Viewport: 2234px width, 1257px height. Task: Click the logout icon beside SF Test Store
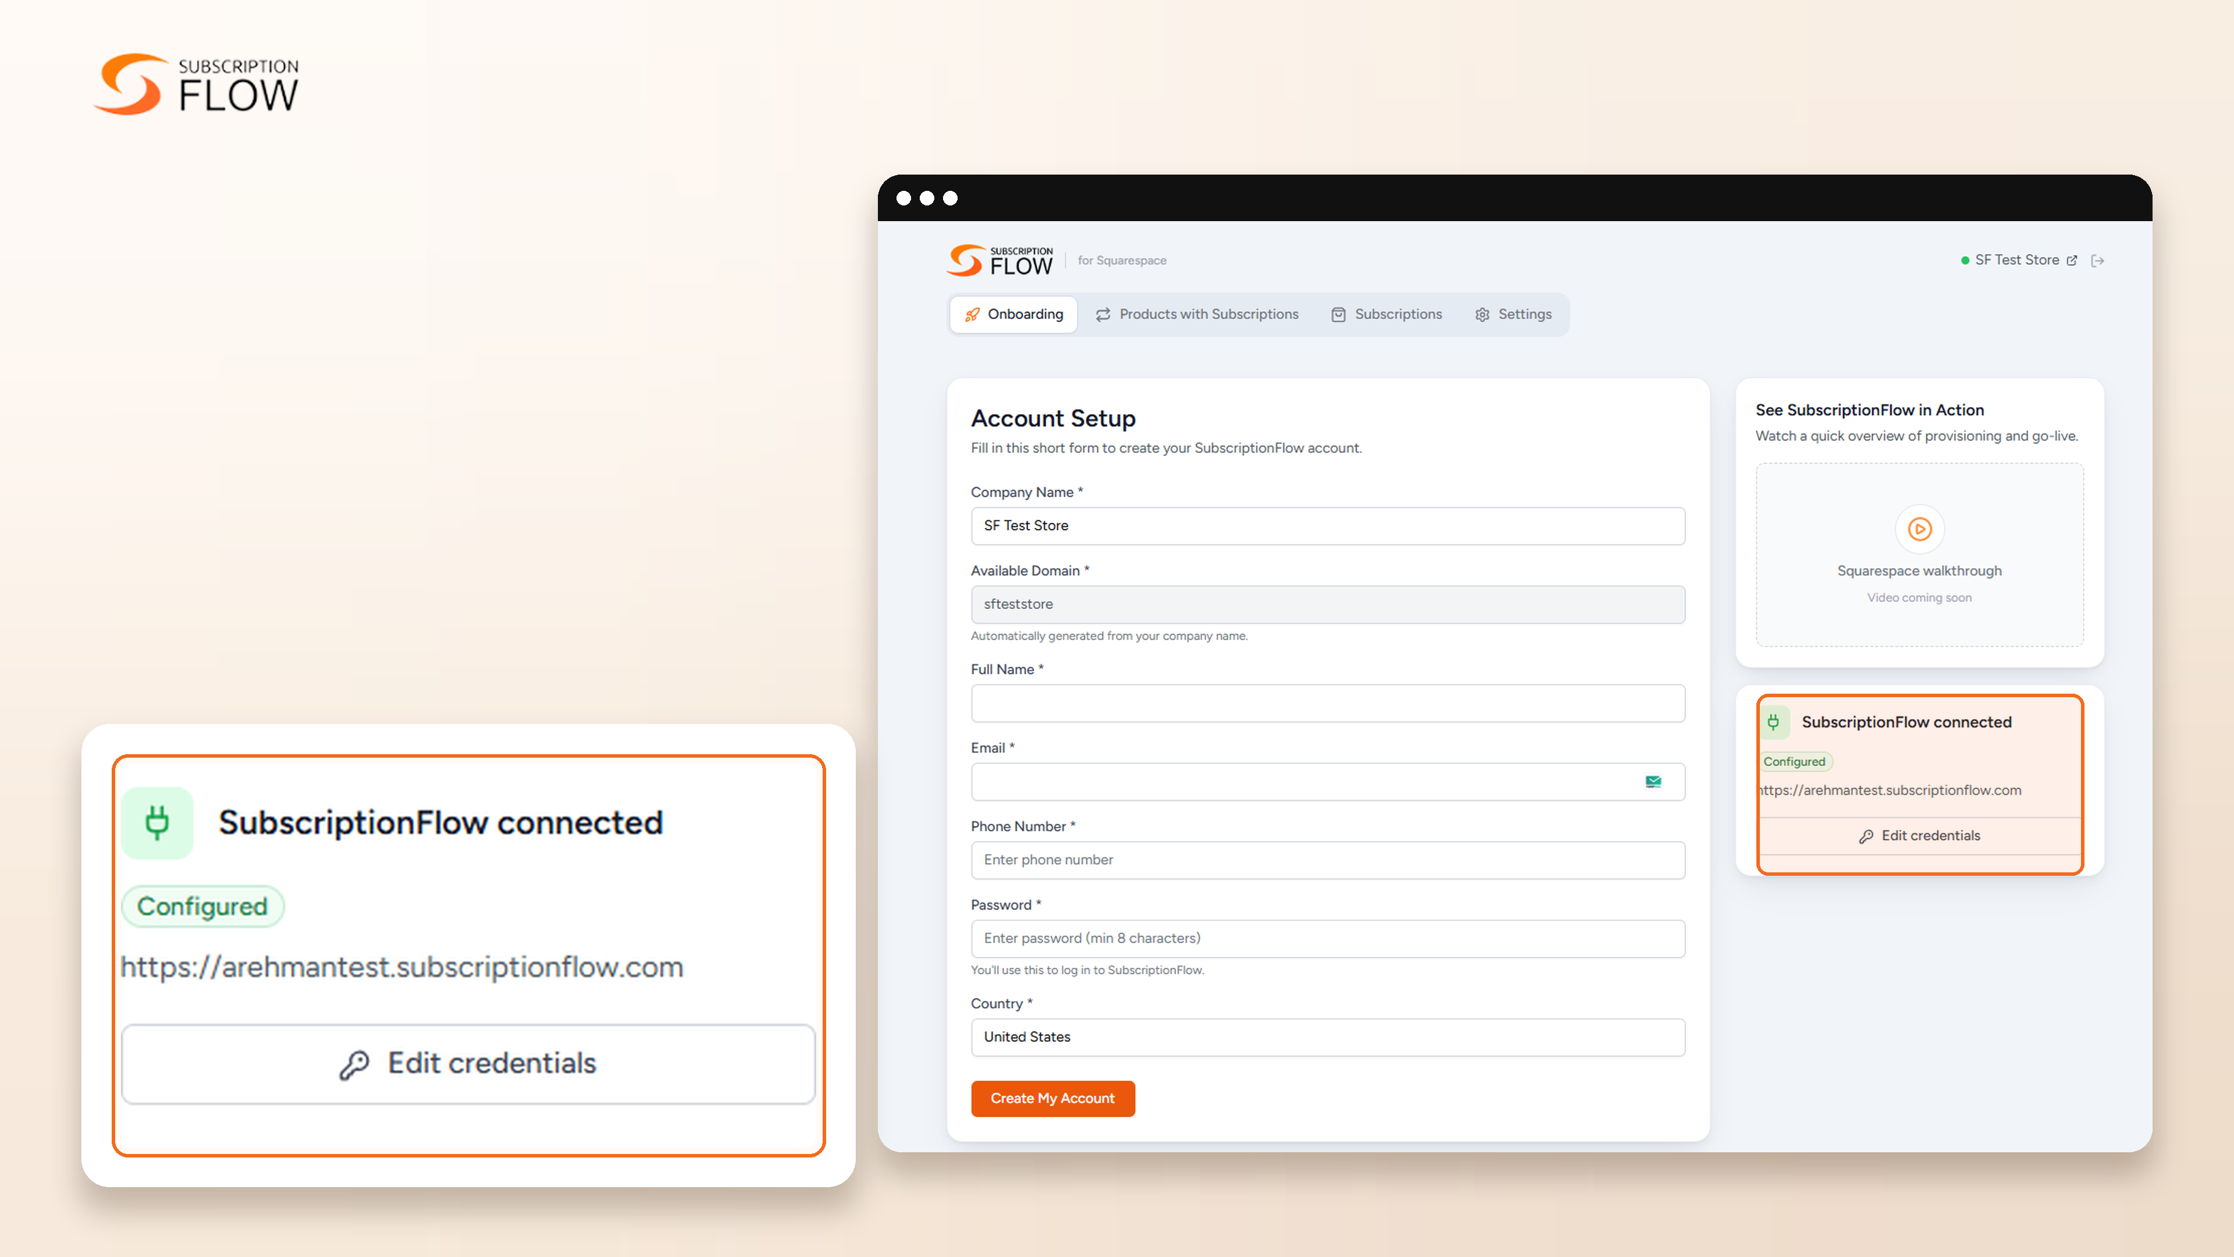click(2098, 260)
